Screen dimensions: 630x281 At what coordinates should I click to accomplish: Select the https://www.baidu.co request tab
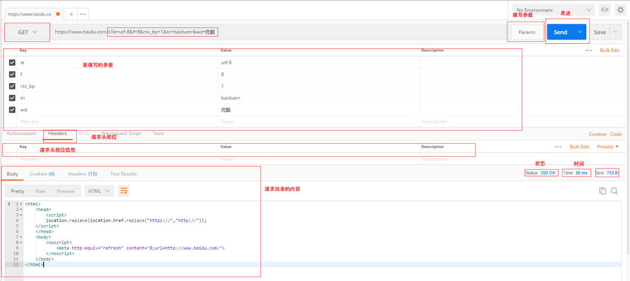click(x=34, y=14)
